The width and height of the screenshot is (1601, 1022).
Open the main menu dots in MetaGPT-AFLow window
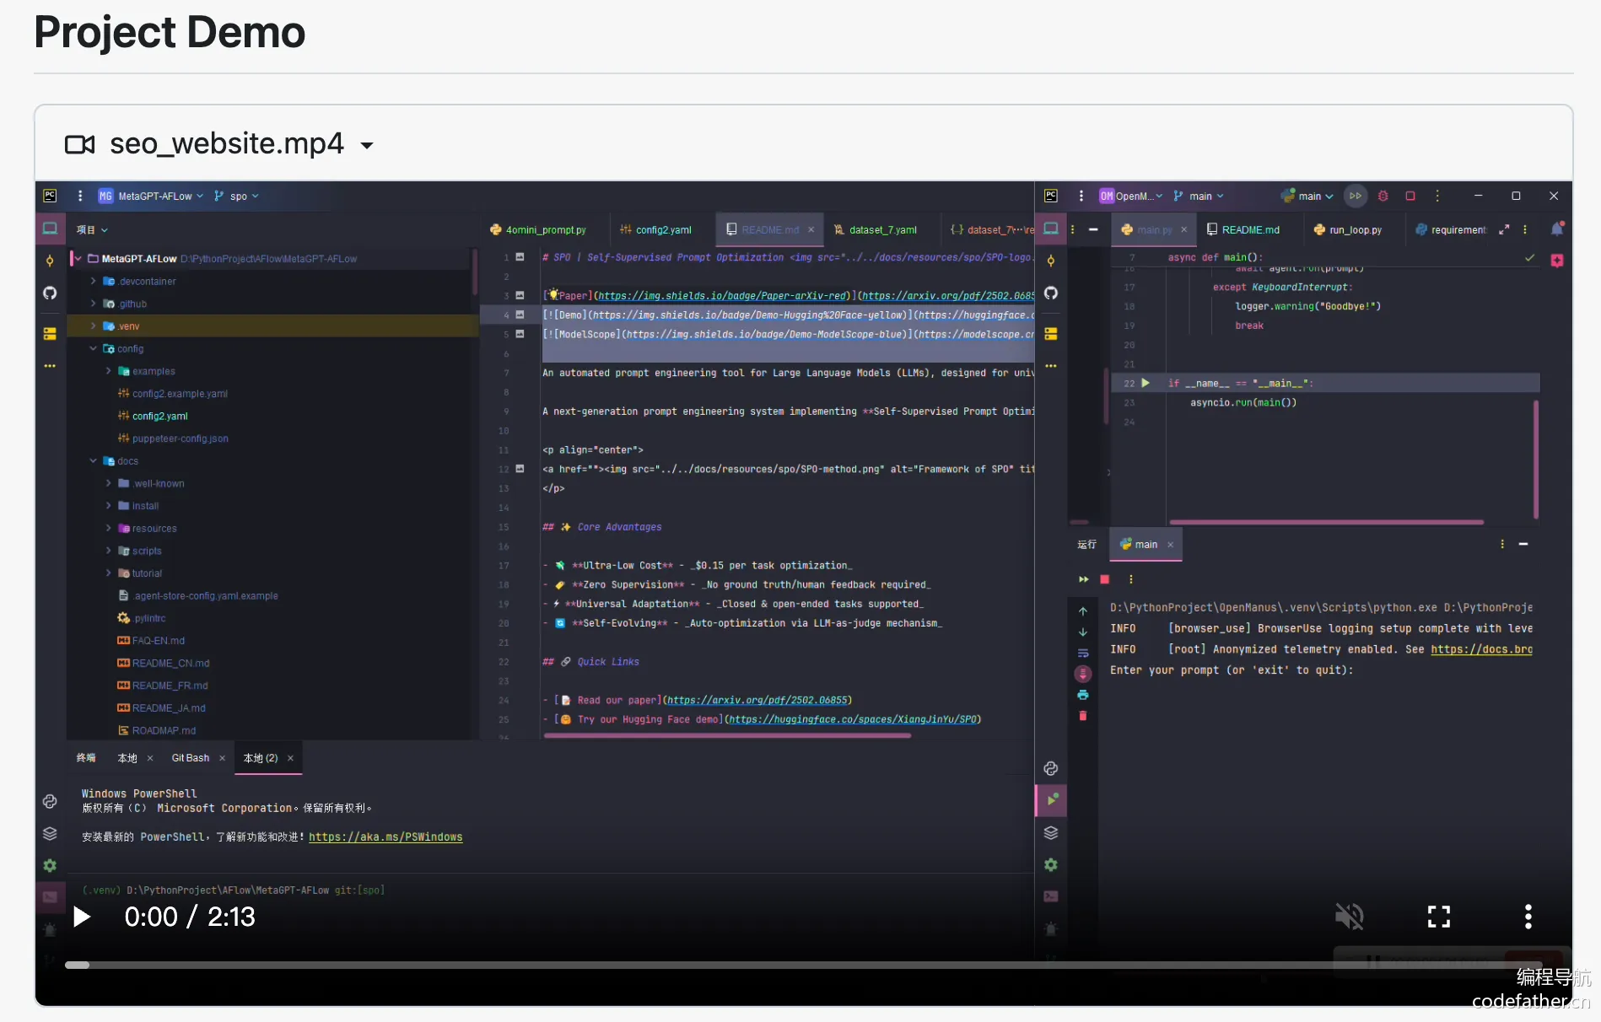[x=80, y=196]
